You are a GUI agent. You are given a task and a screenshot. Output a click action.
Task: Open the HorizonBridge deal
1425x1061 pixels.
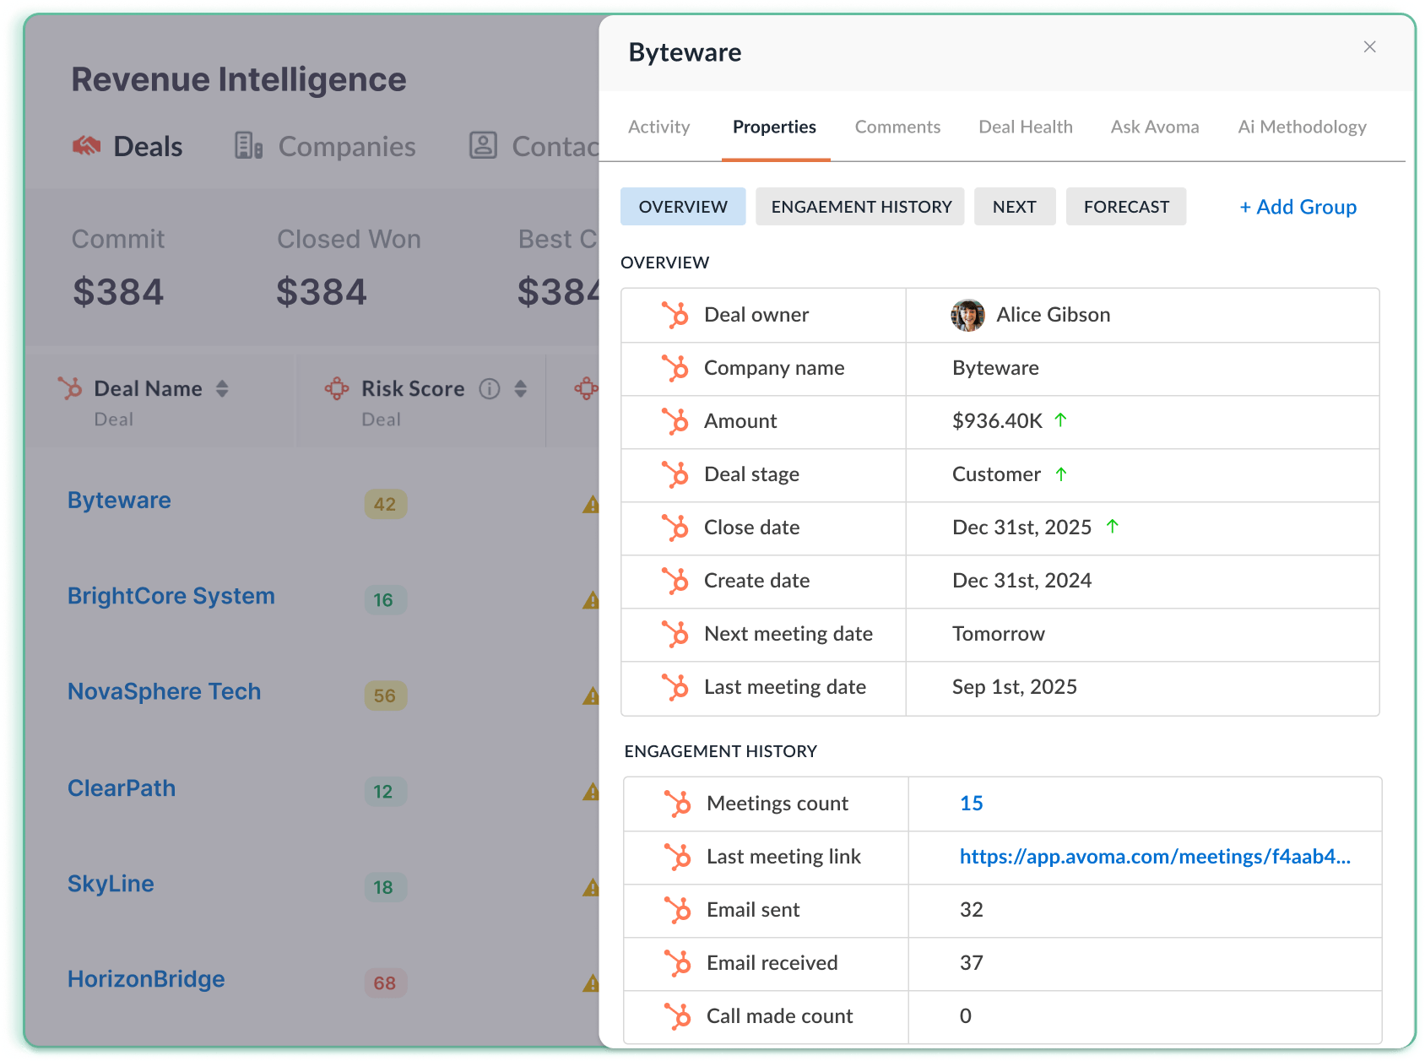pyautogui.click(x=146, y=979)
